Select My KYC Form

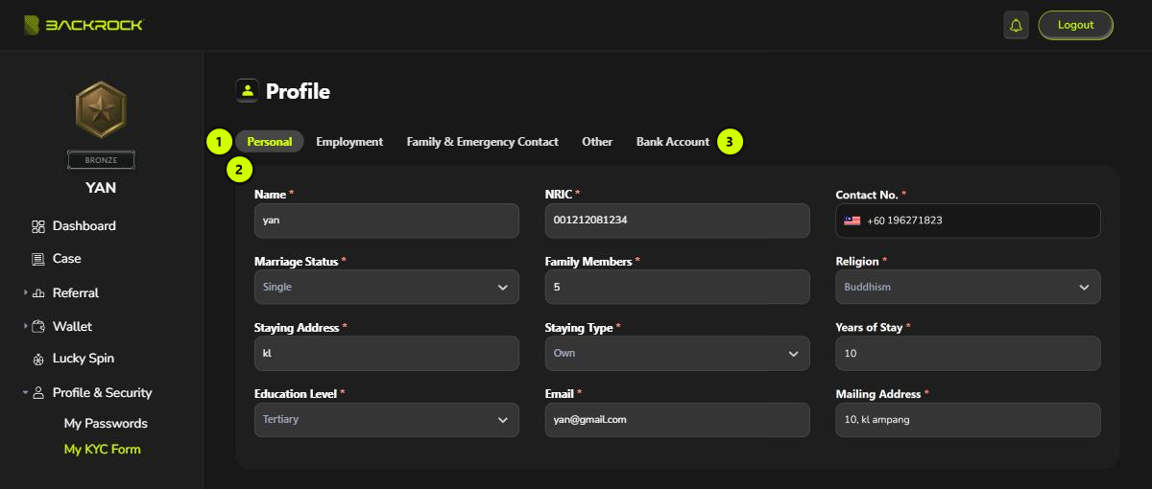102,449
